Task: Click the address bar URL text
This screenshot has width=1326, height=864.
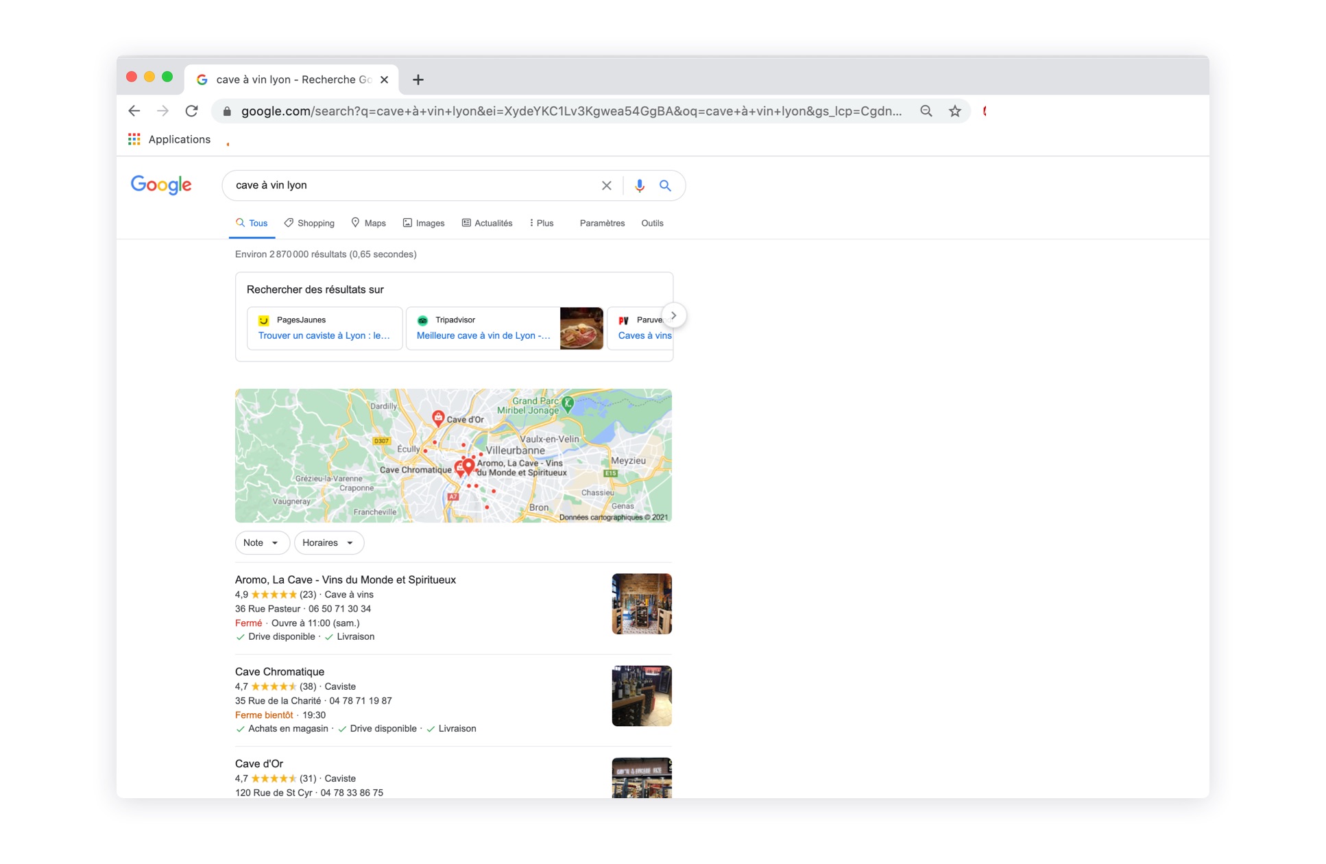Action: 571,111
